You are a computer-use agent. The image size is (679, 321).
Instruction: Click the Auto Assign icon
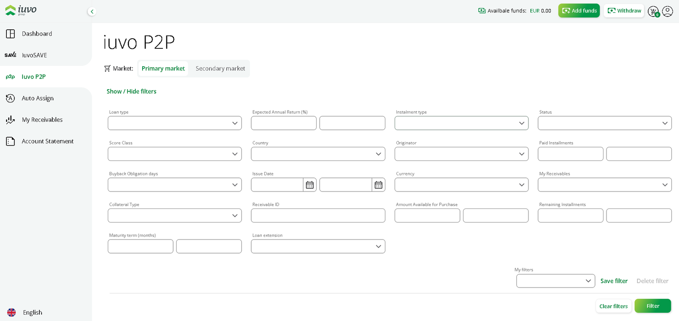[11, 98]
